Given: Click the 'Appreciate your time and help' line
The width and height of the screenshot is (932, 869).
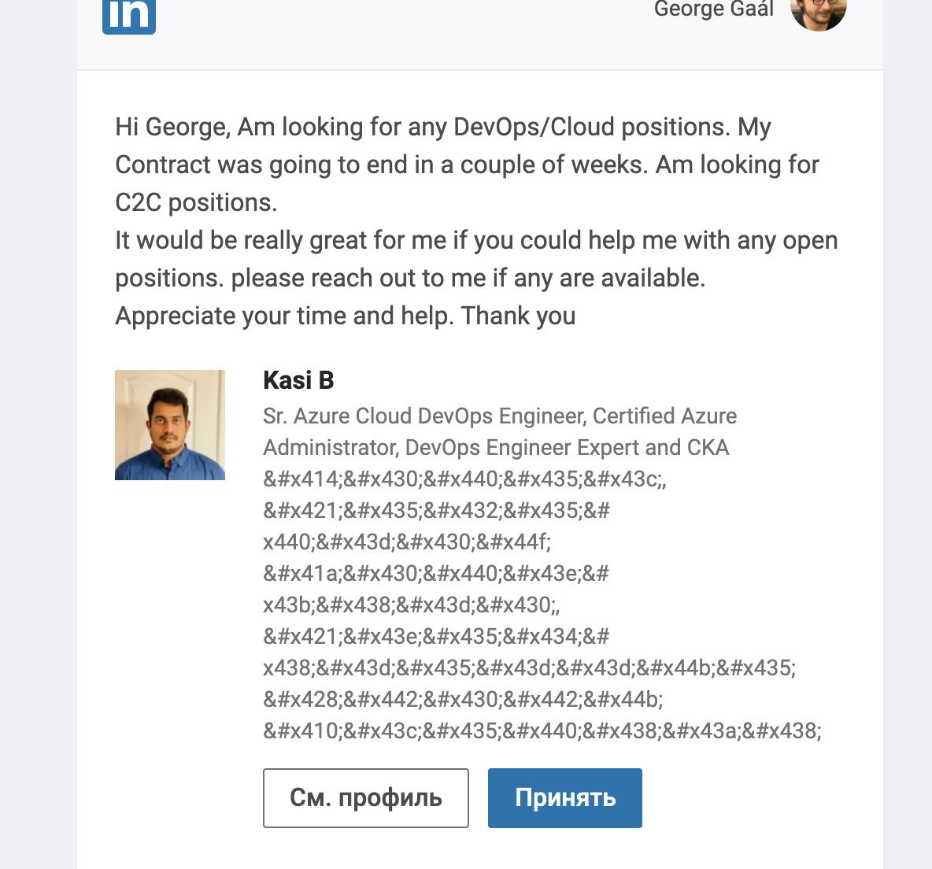Looking at the screenshot, I should (x=345, y=316).
